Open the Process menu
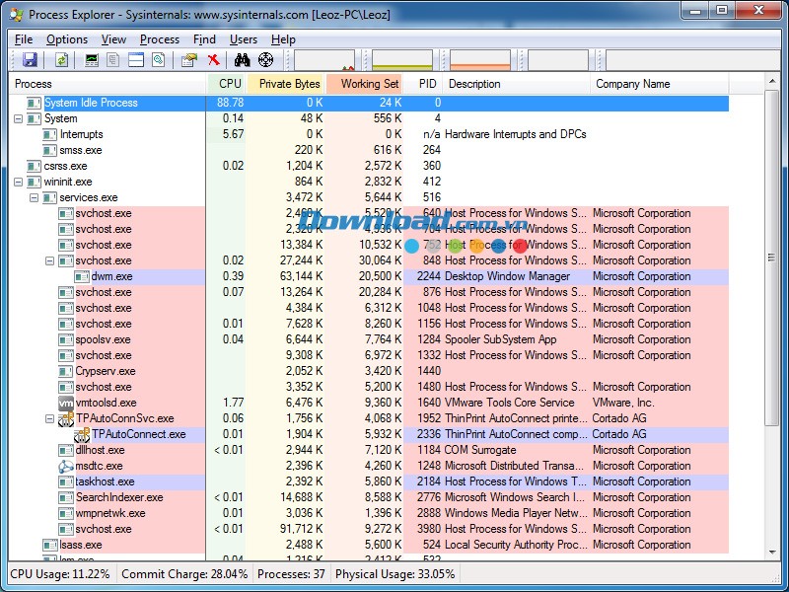Screen dimensions: 789x592 pos(159,38)
